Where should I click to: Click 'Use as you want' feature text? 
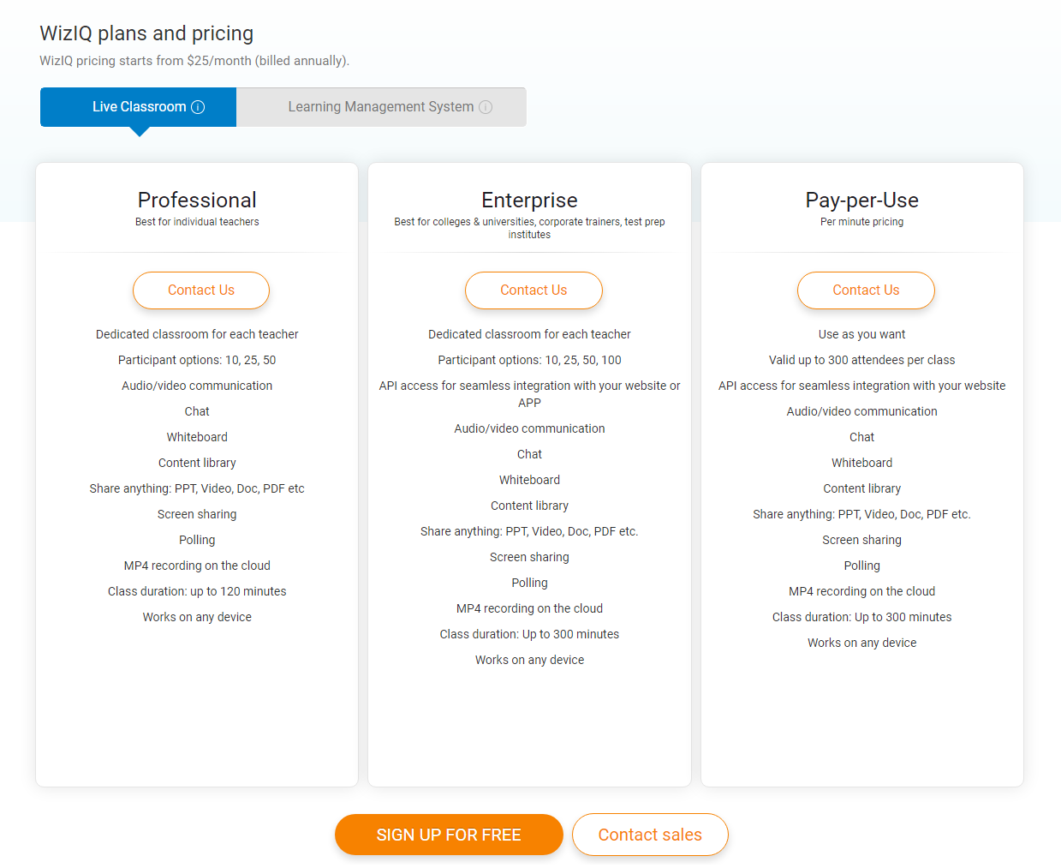[x=861, y=334]
